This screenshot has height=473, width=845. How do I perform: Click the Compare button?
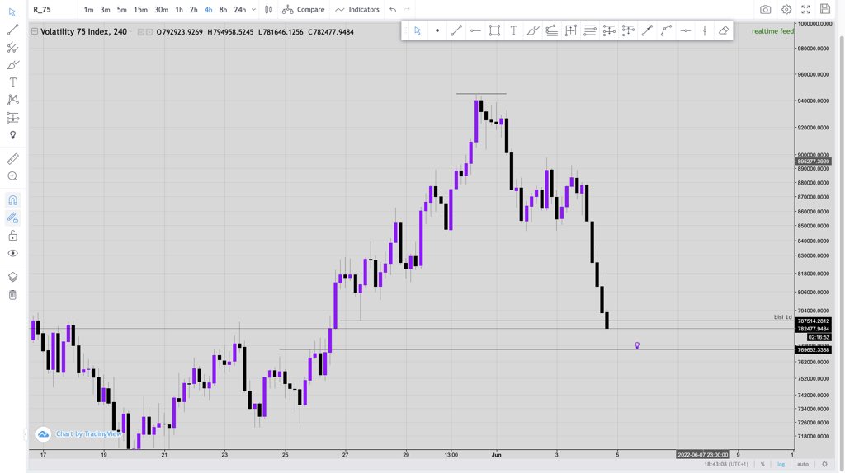[x=304, y=10]
